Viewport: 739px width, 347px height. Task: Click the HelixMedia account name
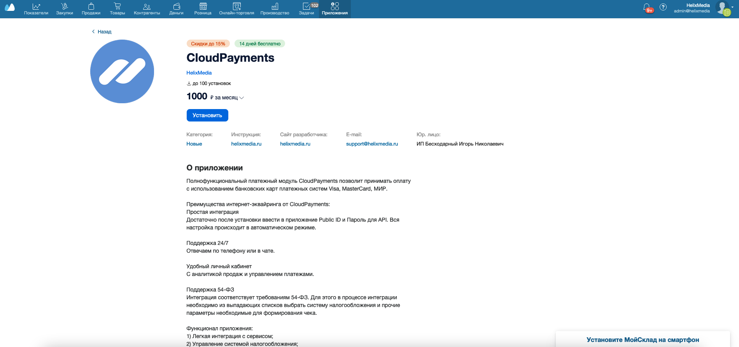pos(698,5)
